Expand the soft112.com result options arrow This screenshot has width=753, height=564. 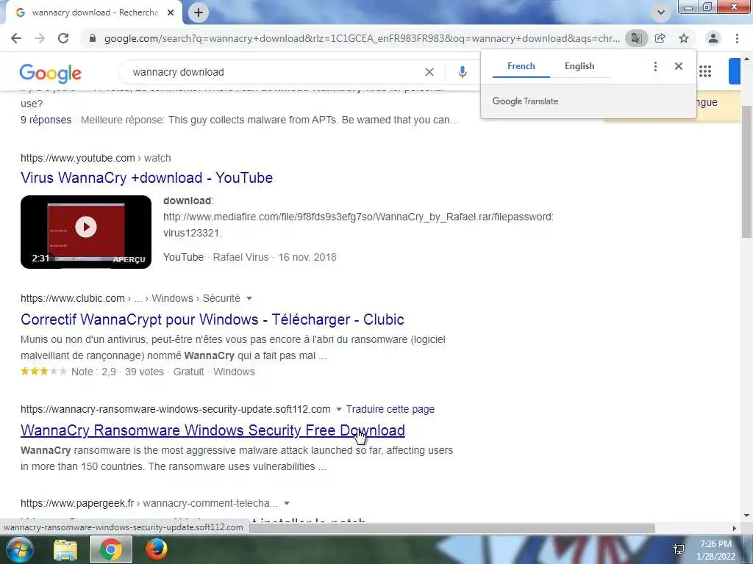(338, 409)
